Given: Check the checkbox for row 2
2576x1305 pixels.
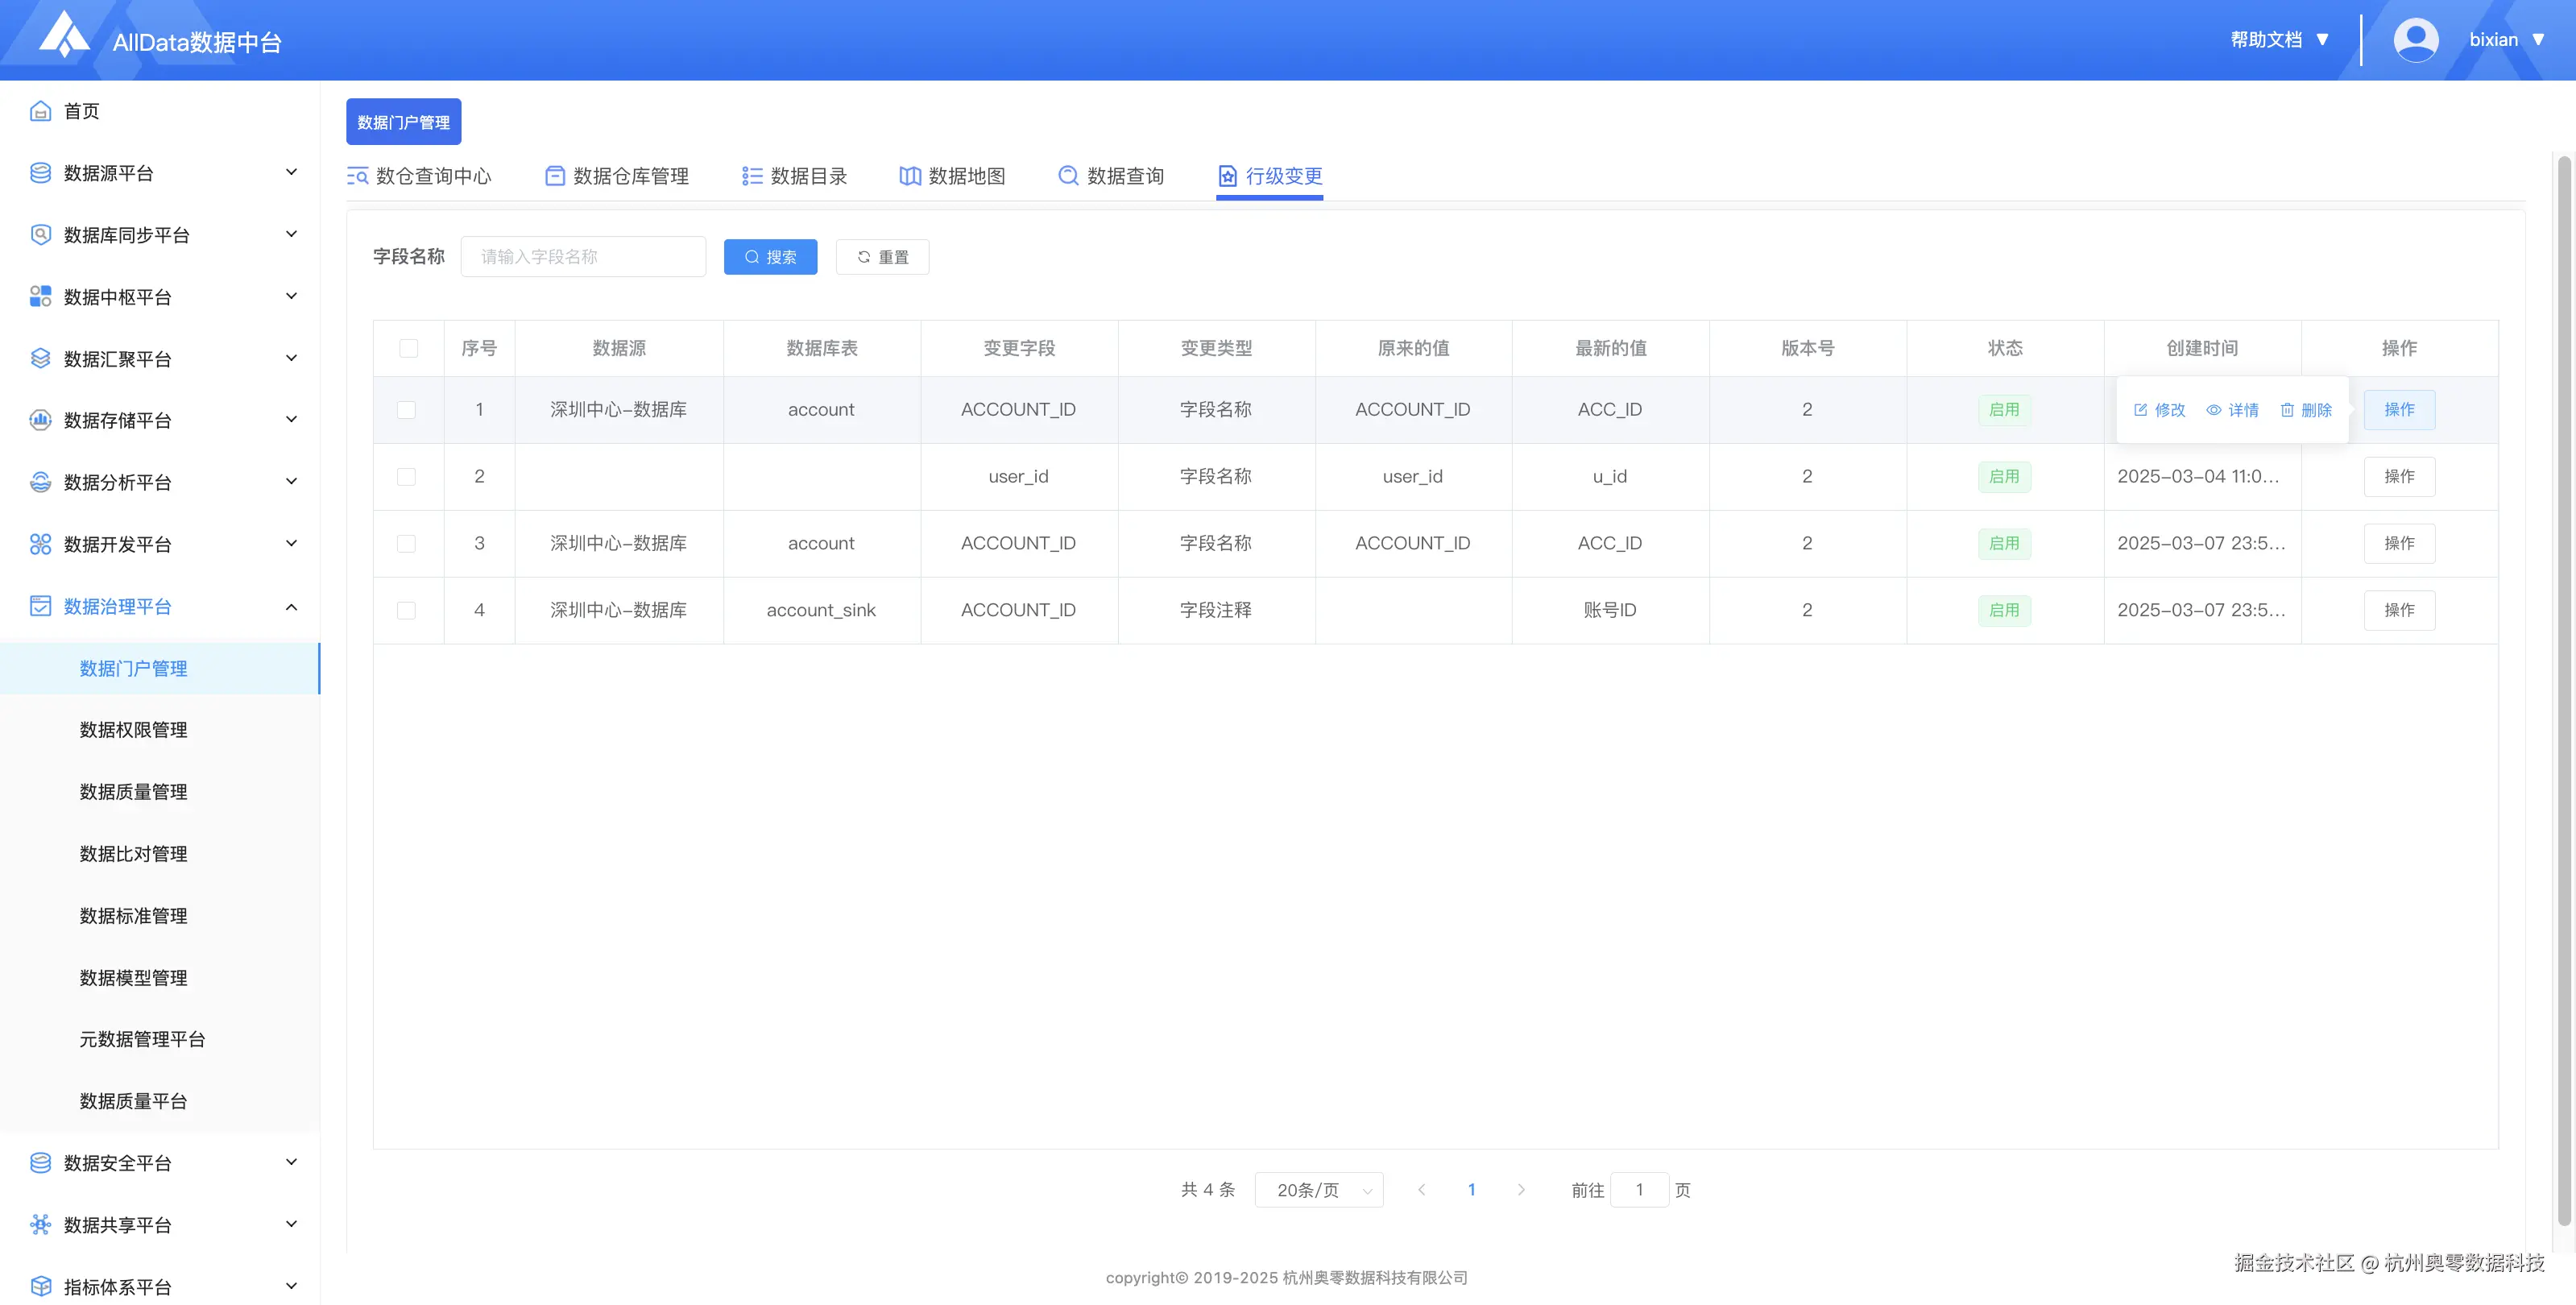Looking at the screenshot, I should pyautogui.click(x=406, y=477).
